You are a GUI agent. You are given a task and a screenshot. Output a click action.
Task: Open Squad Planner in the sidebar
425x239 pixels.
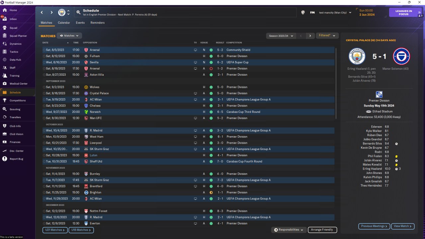point(18,36)
